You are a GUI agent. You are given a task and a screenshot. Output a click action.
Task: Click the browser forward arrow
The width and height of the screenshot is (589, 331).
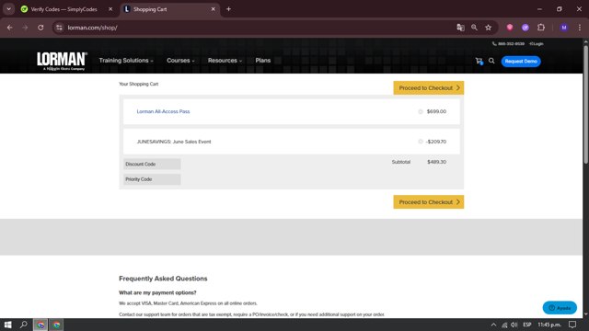pyautogui.click(x=25, y=28)
